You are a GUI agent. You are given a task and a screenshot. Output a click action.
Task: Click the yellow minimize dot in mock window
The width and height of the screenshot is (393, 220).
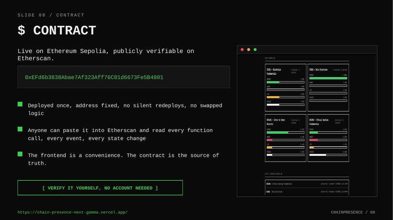249,50
